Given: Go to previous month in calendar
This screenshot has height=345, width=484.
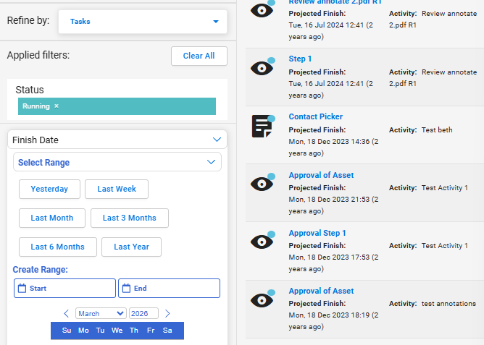Looking at the screenshot, I should click(67, 313).
